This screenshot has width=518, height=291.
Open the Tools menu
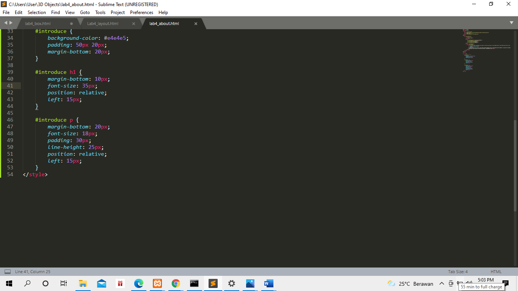click(x=100, y=13)
